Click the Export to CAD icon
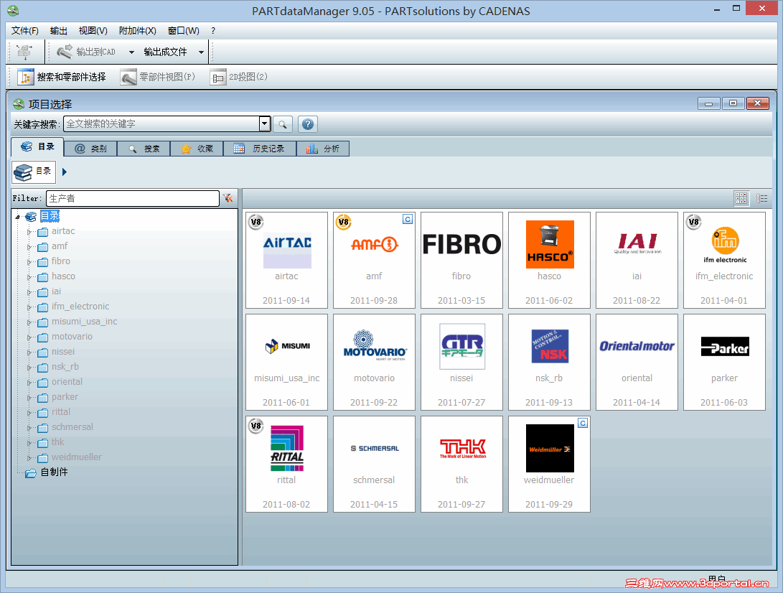This screenshot has height=593, width=783. 65,52
